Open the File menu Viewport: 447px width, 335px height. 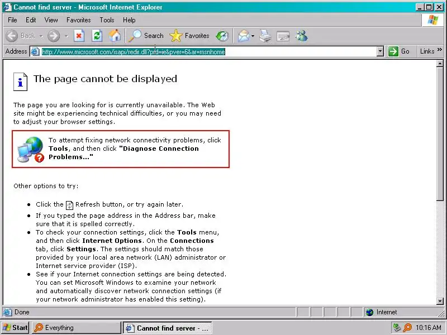12,20
